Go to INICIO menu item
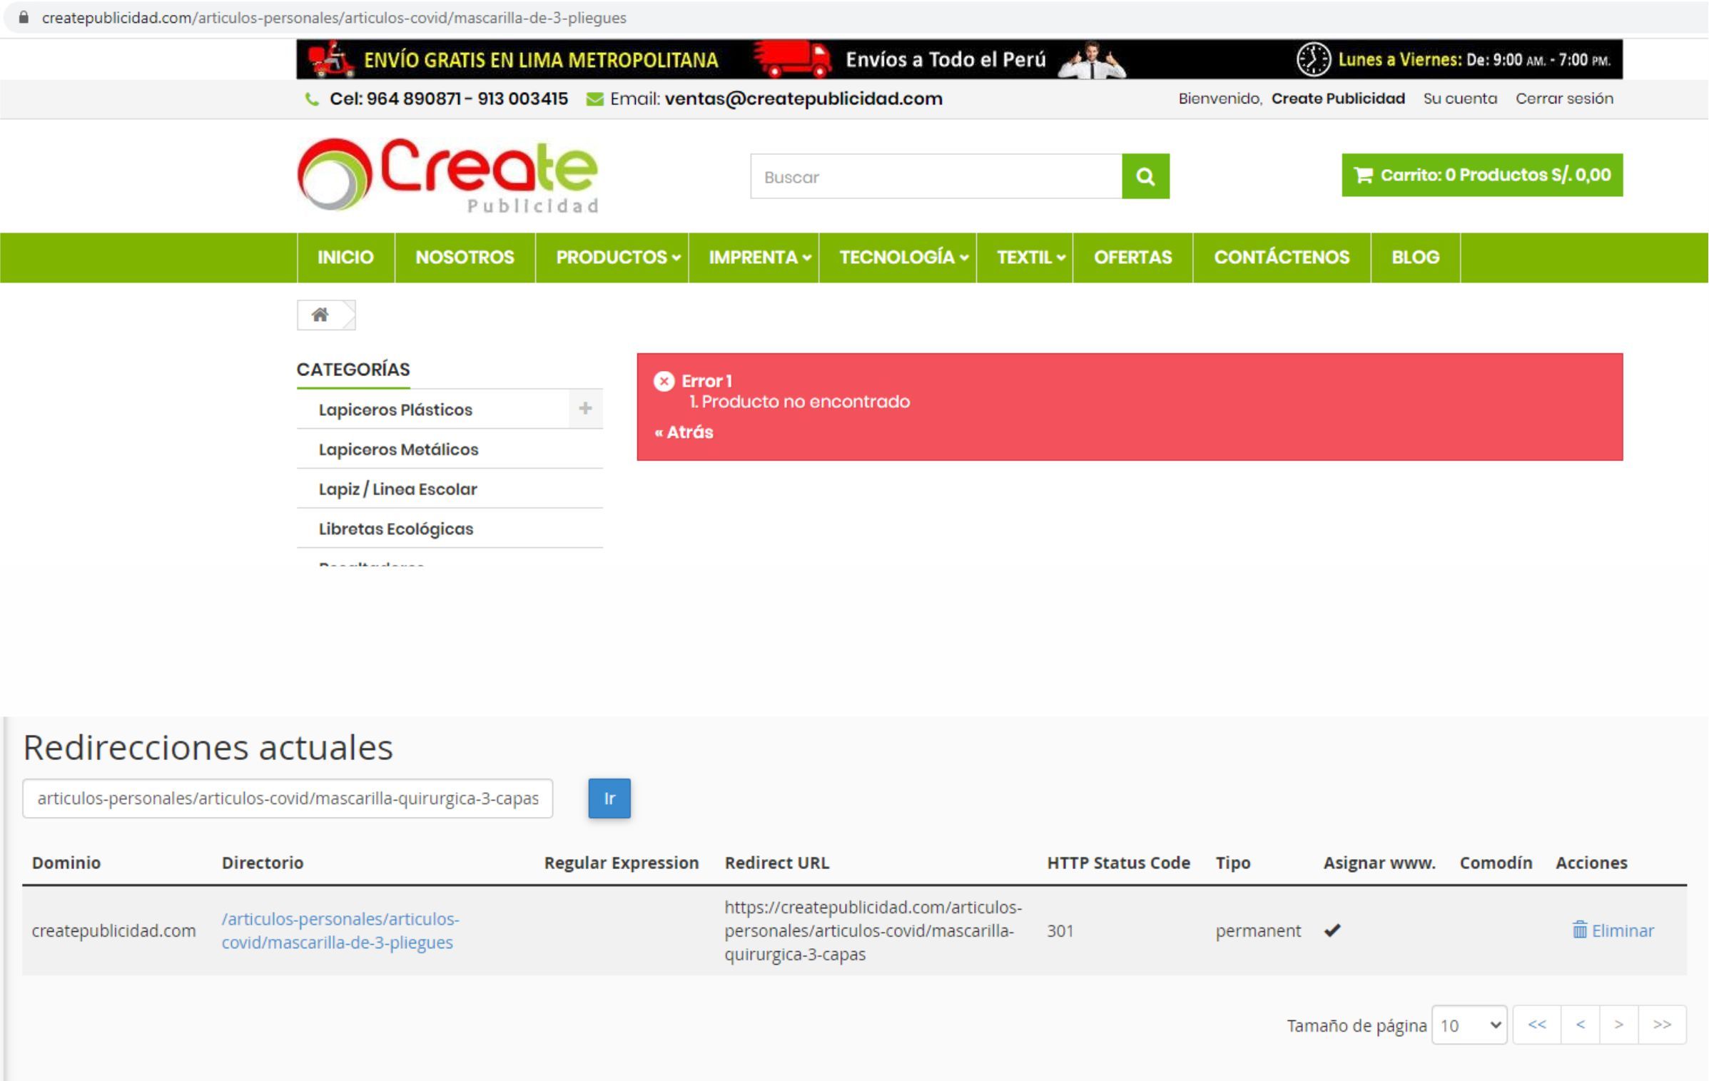Image resolution: width=1709 pixels, height=1081 pixels. (x=345, y=258)
